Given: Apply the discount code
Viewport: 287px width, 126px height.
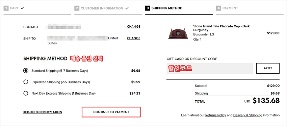Looking at the screenshot, I should pyautogui.click(x=268, y=68).
